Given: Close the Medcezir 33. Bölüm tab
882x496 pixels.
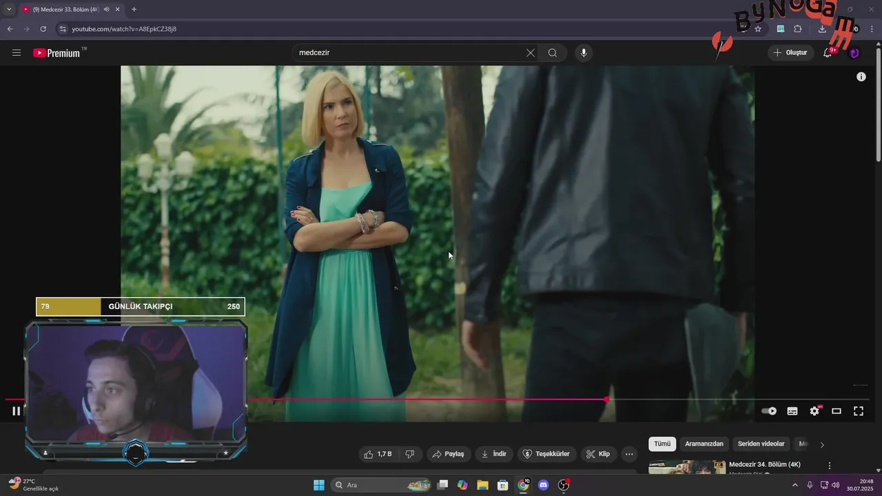Looking at the screenshot, I should [118, 9].
